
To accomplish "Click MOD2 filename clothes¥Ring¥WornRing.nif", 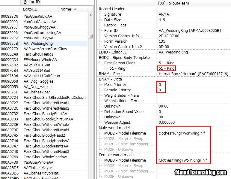I will point(182,133).
